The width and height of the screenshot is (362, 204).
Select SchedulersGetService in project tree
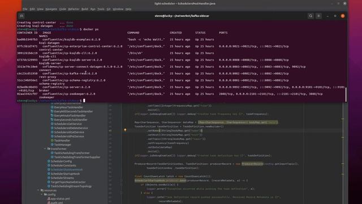(68, 124)
